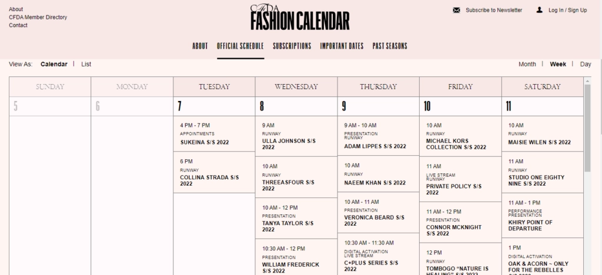602x275 pixels.
Task: View Past Seasons
Action: pos(390,46)
